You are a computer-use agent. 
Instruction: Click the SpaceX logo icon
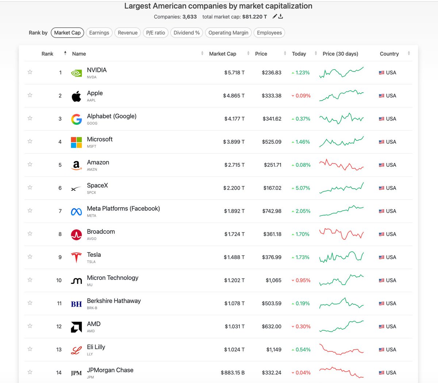[76, 189]
